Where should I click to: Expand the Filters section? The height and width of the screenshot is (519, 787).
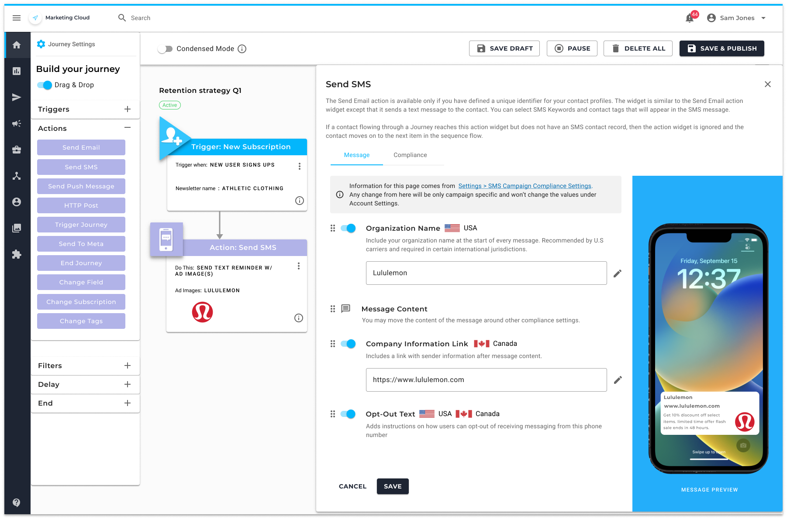click(128, 365)
